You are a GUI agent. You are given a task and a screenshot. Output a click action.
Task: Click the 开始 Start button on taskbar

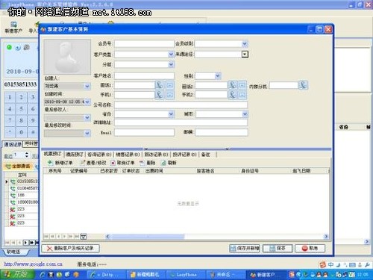[17, 275]
